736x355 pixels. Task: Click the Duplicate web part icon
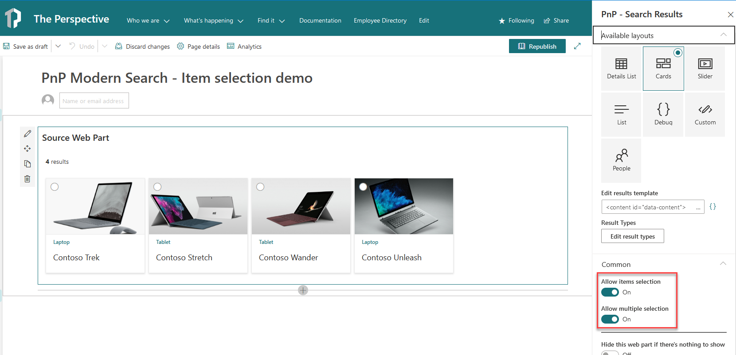[x=27, y=164]
